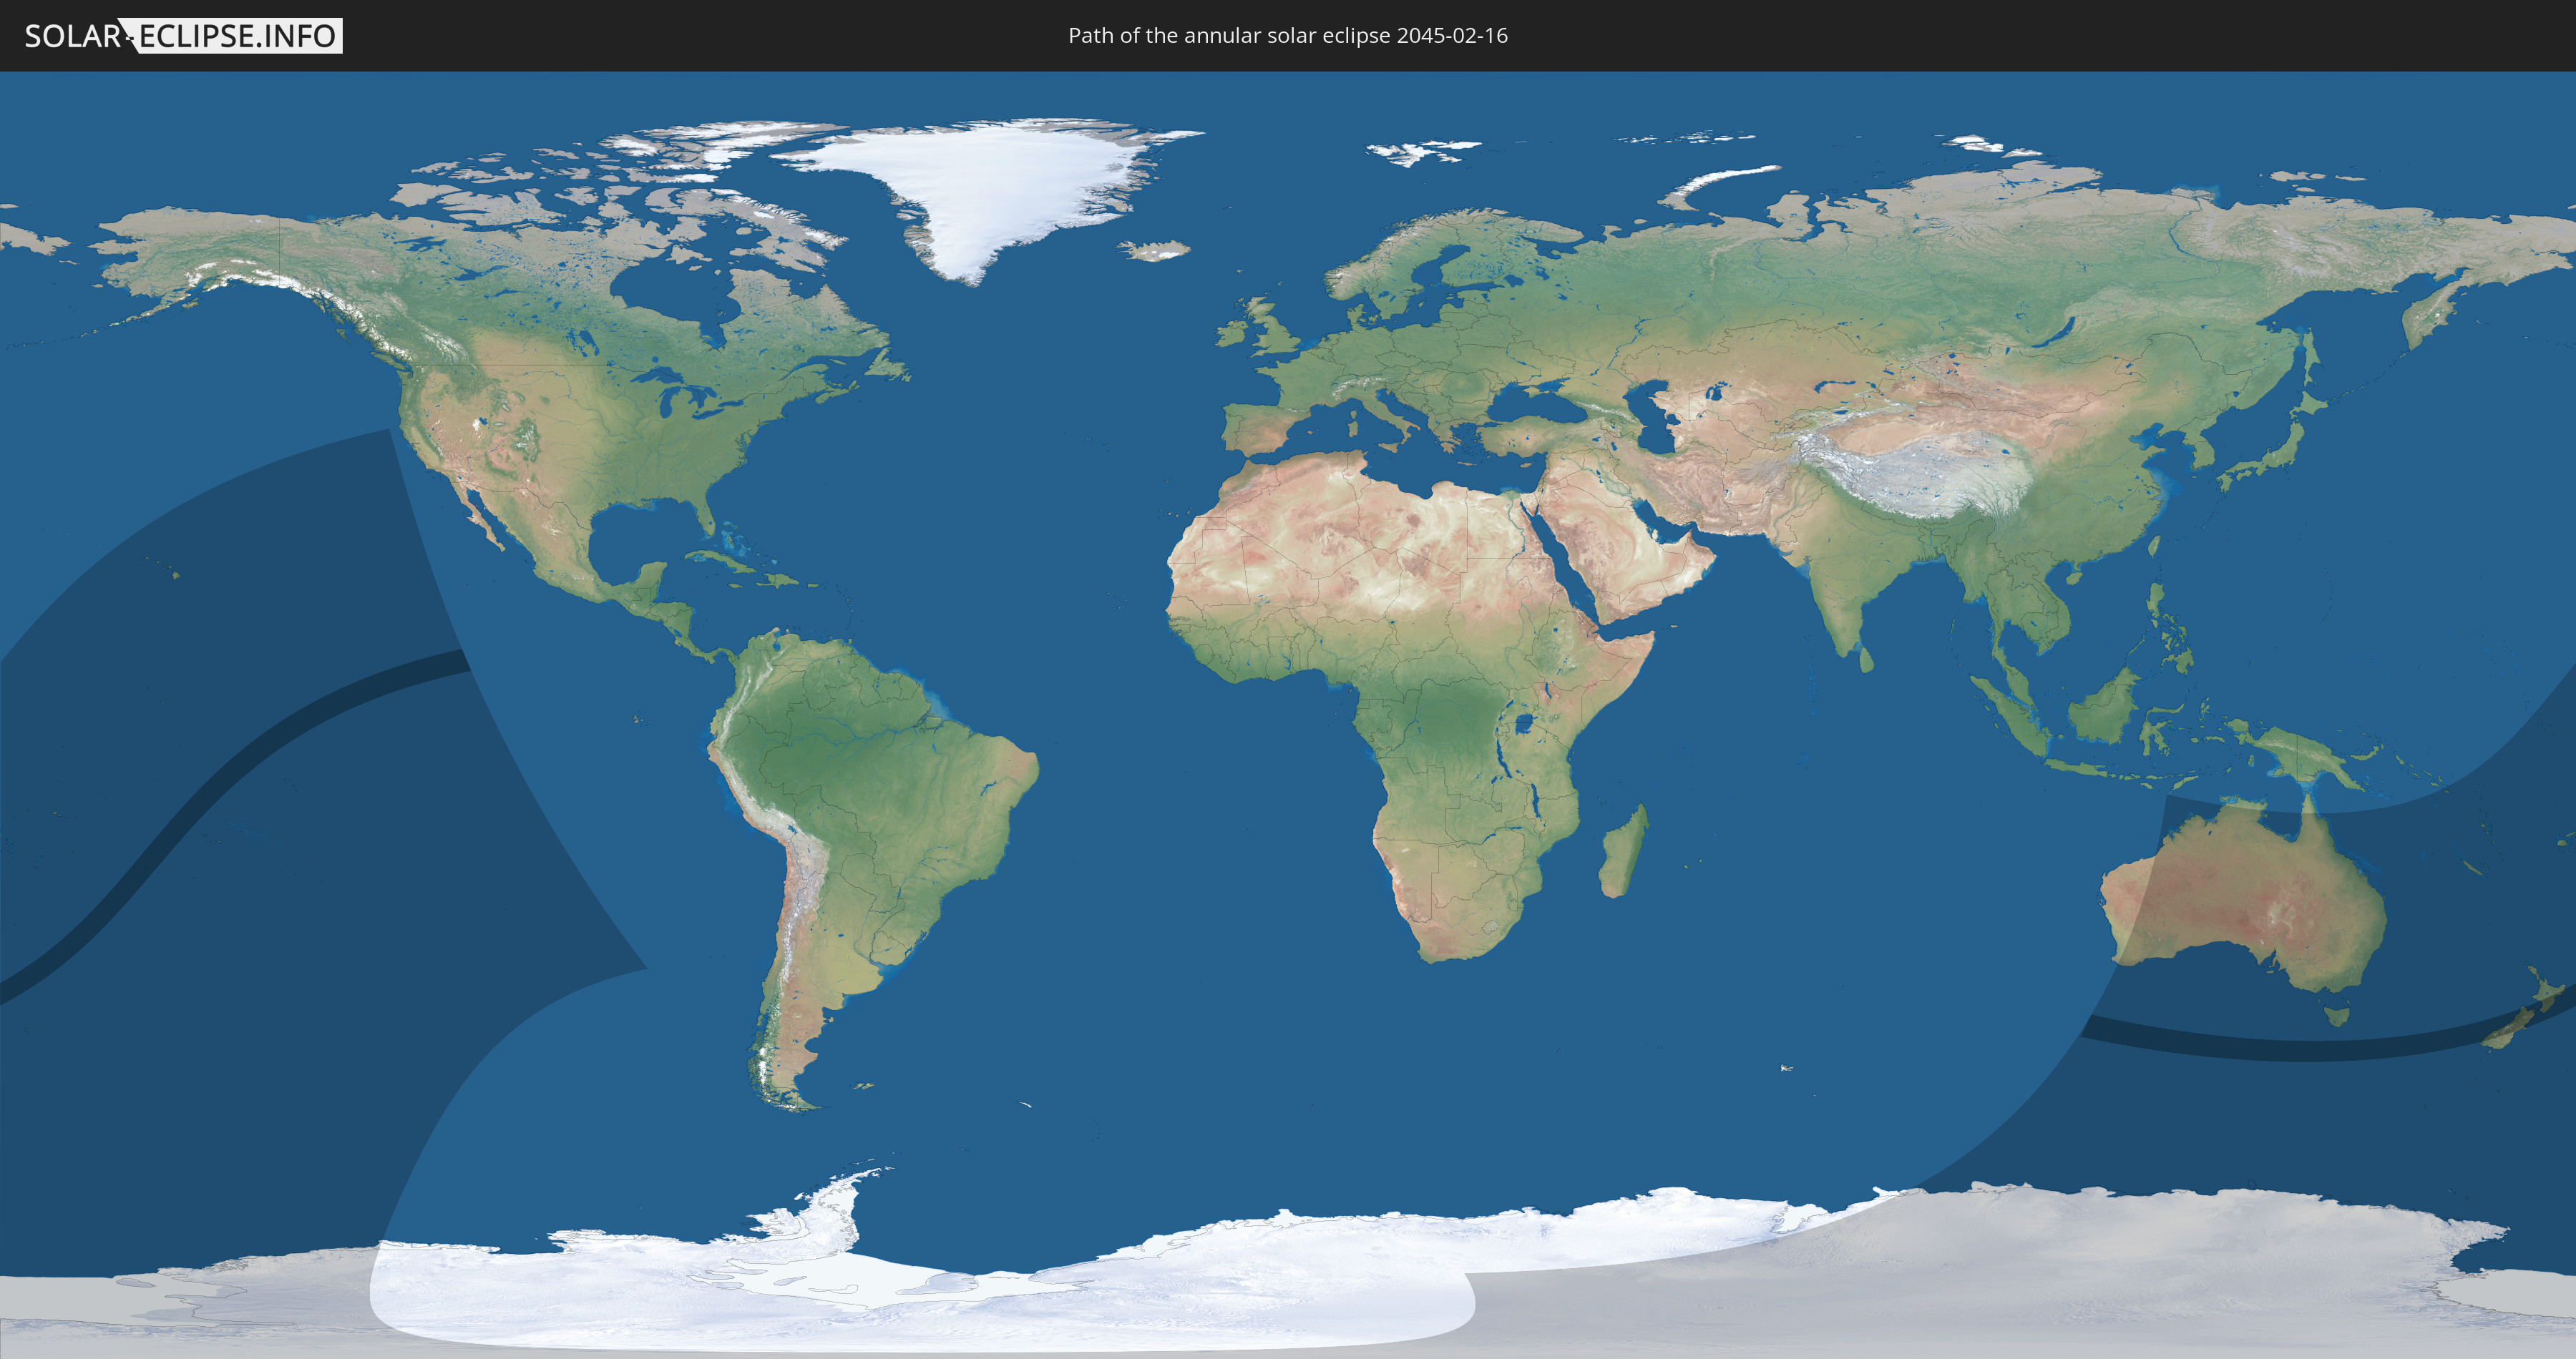Click on Tasmania south of Australia
This screenshot has width=2576, height=1359.
pos(2337,1017)
